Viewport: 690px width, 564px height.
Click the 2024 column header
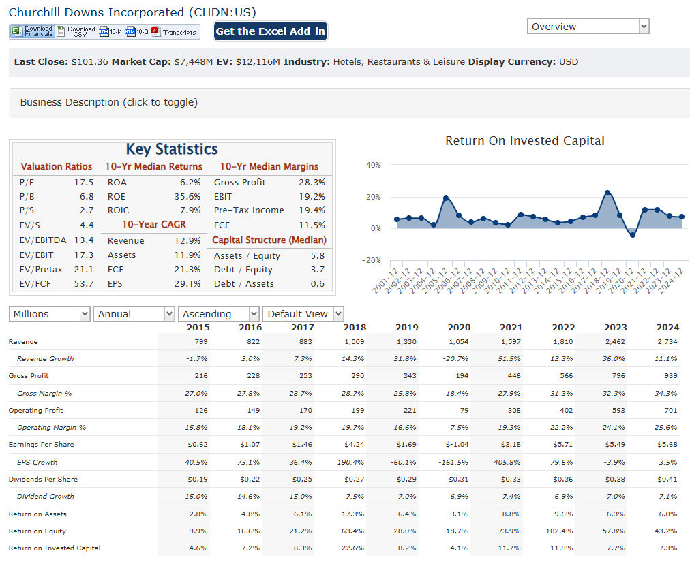tap(667, 328)
